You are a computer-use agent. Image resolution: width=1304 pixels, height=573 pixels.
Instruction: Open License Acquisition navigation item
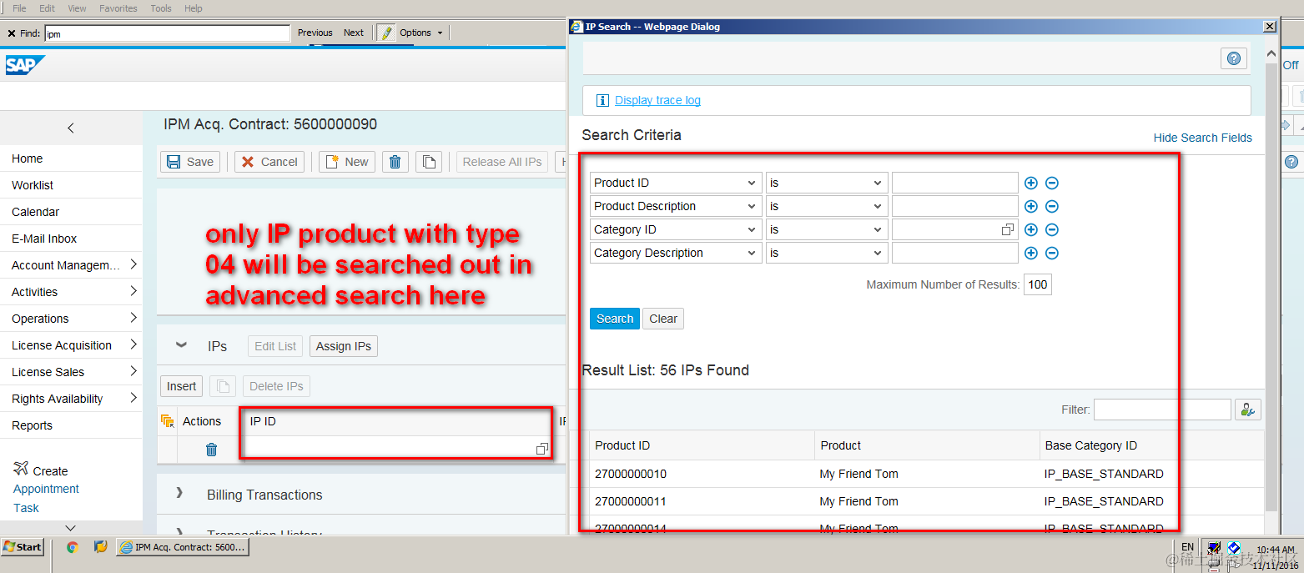[62, 345]
